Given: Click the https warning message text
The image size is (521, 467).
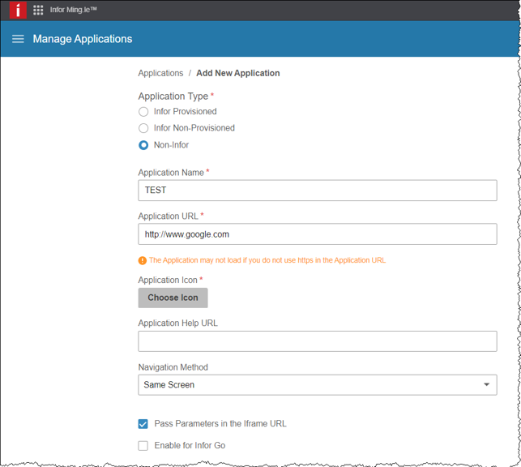Looking at the screenshot, I should [267, 260].
